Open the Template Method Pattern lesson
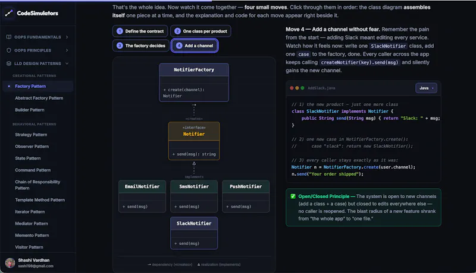Viewport: 476px width, 273px height. point(40,200)
